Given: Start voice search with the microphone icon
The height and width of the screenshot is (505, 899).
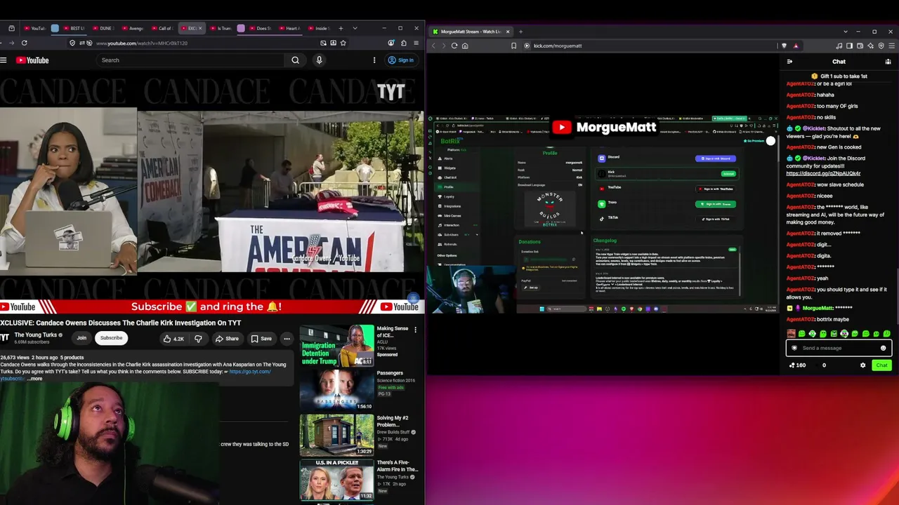Looking at the screenshot, I should coord(319,60).
